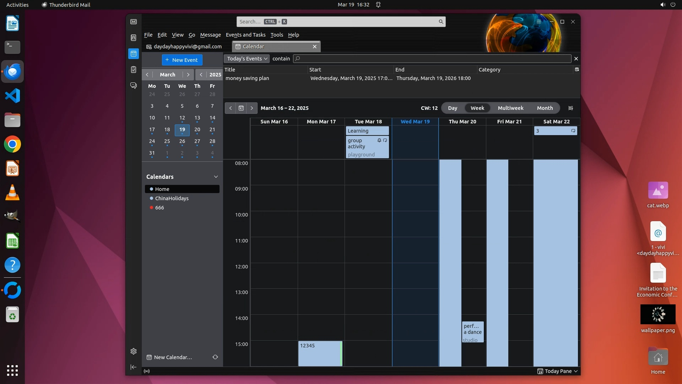Open the Chat space icon
Viewport: 682px width, 384px height.
tap(134, 86)
